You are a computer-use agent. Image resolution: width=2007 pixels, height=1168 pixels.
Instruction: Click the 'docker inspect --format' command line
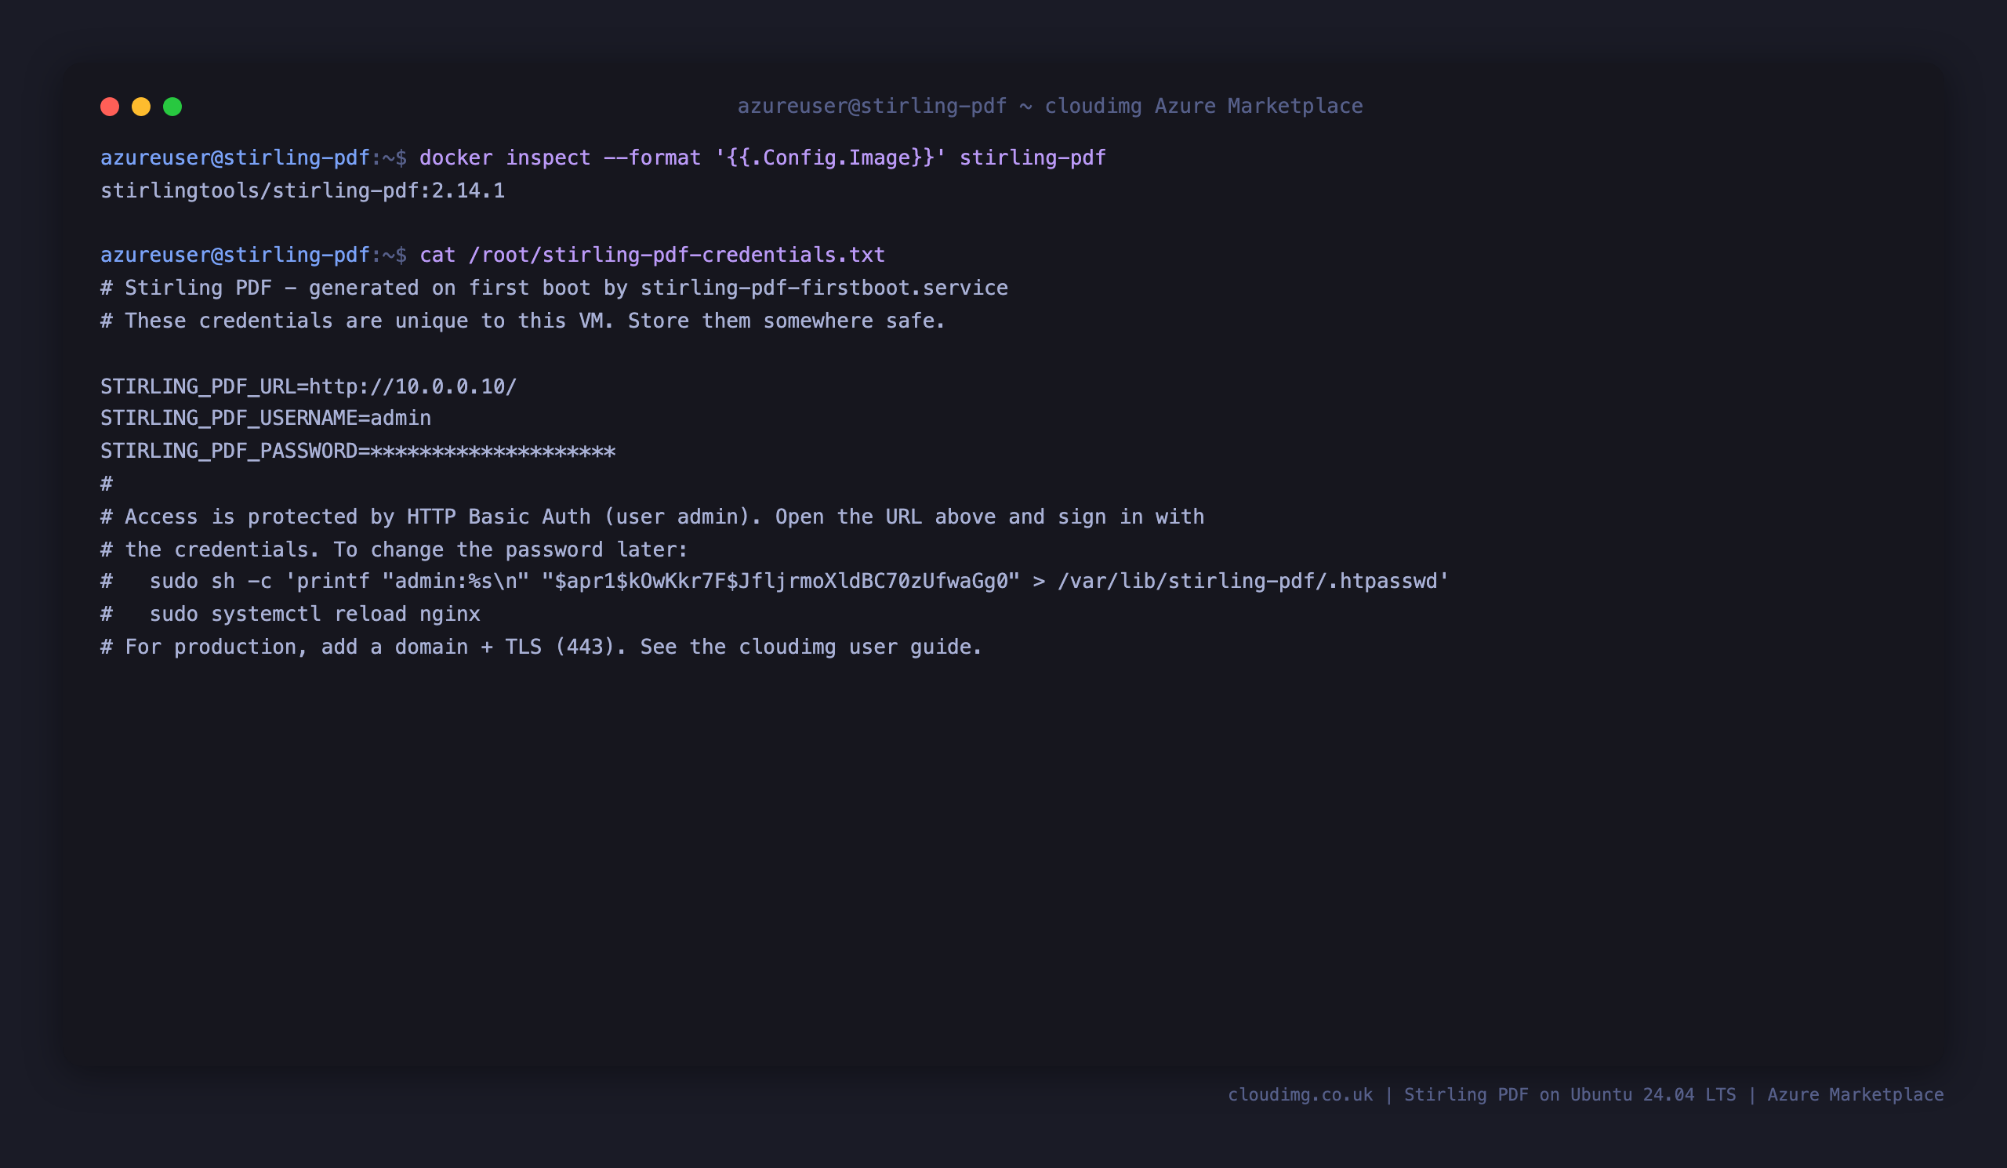(x=603, y=158)
